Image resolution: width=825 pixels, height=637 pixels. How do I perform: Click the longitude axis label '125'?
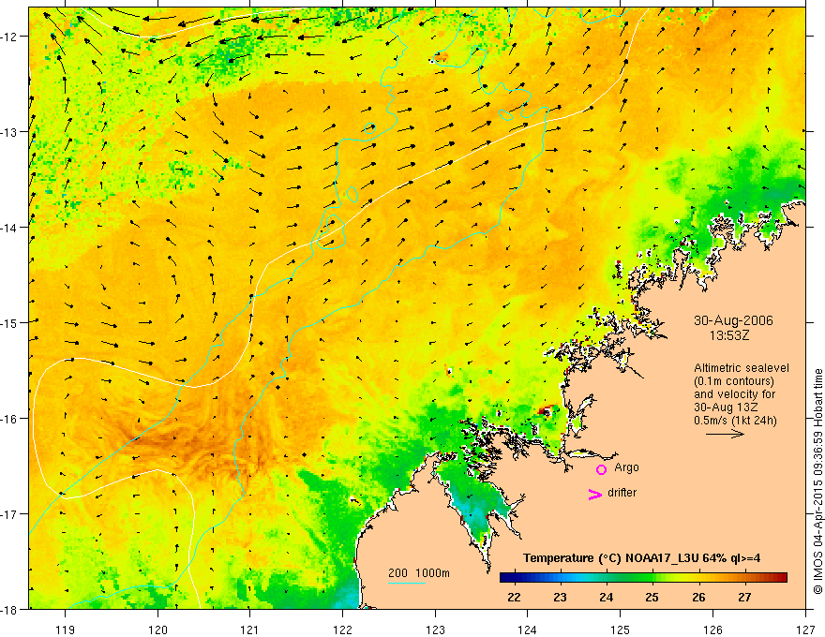[621, 630]
